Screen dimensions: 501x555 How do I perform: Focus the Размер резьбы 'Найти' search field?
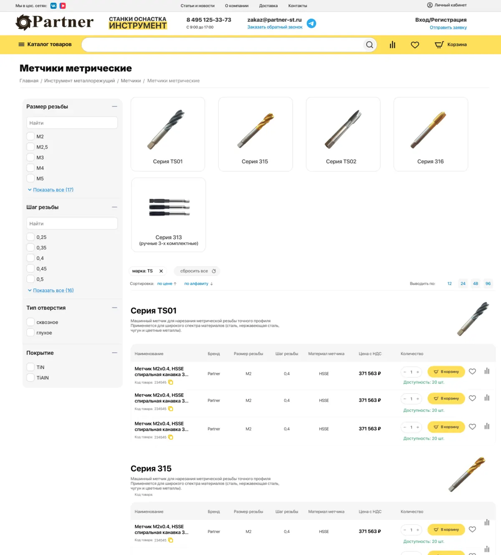72,123
